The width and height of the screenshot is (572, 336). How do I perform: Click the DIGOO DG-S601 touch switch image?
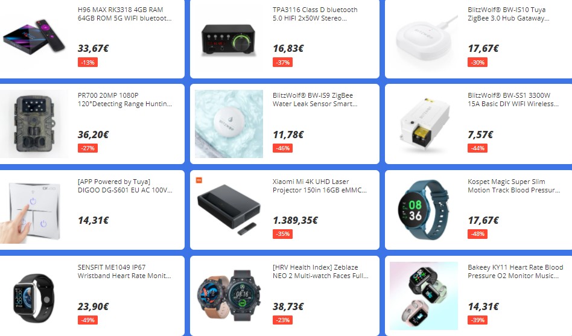[34, 210]
